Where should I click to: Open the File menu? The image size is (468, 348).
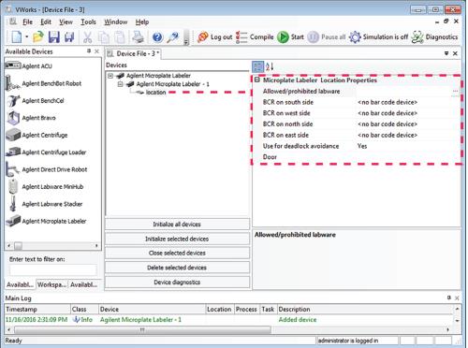pyautogui.click(x=27, y=22)
